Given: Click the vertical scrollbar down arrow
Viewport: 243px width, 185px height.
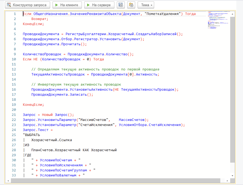Looking at the screenshot, I should click(x=232, y=176).
